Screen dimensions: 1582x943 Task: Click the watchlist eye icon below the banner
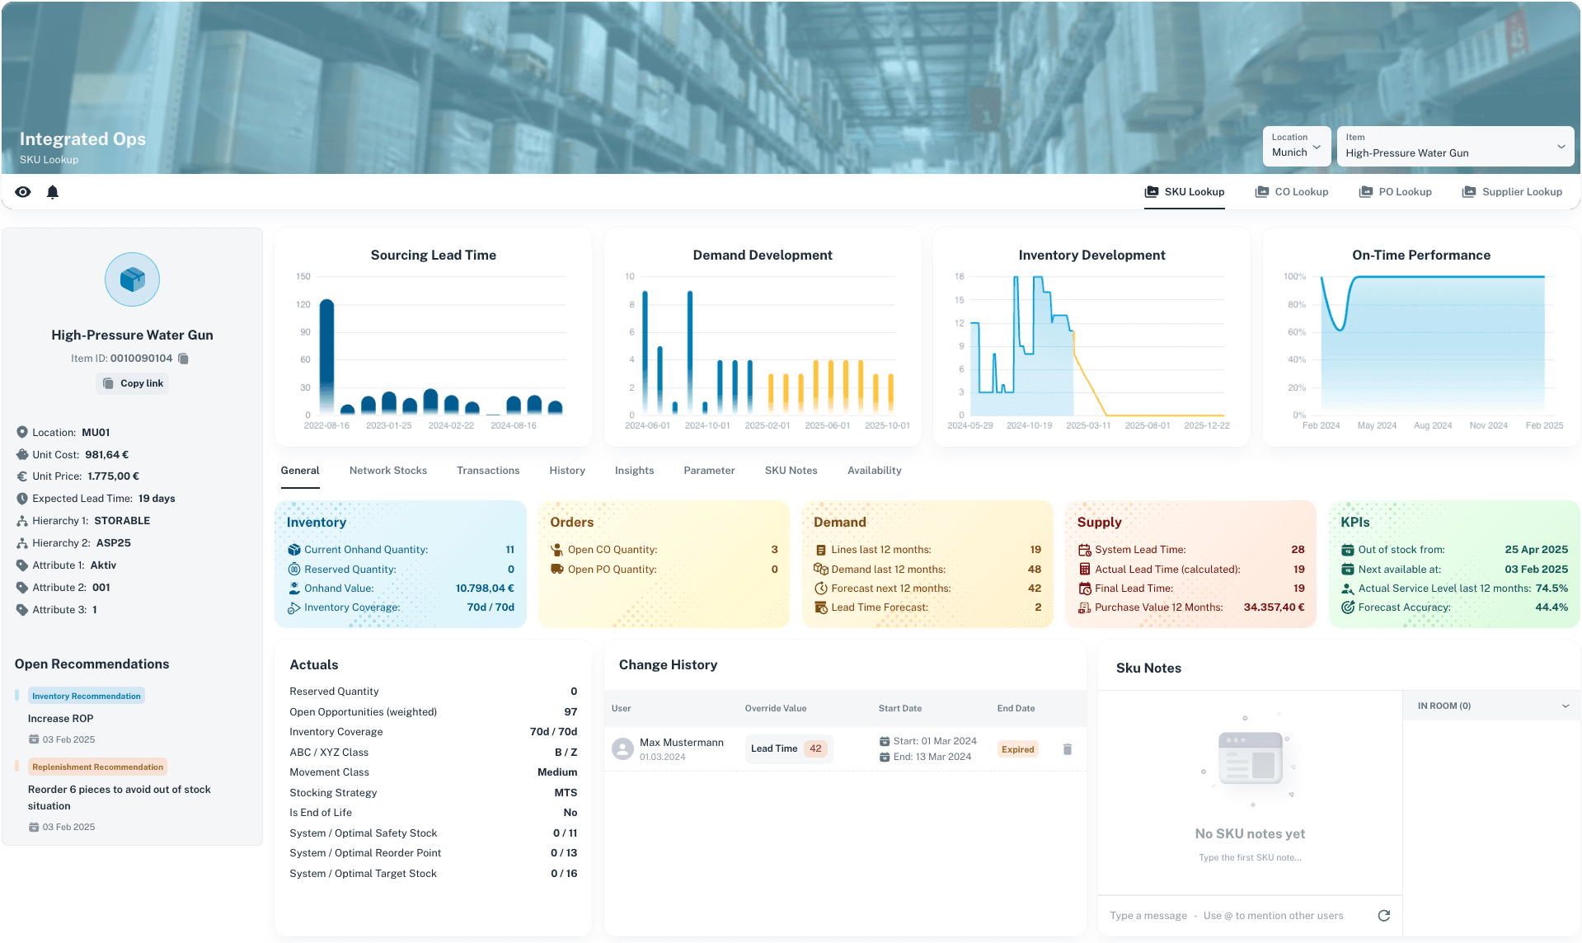(x=22, y=191)
